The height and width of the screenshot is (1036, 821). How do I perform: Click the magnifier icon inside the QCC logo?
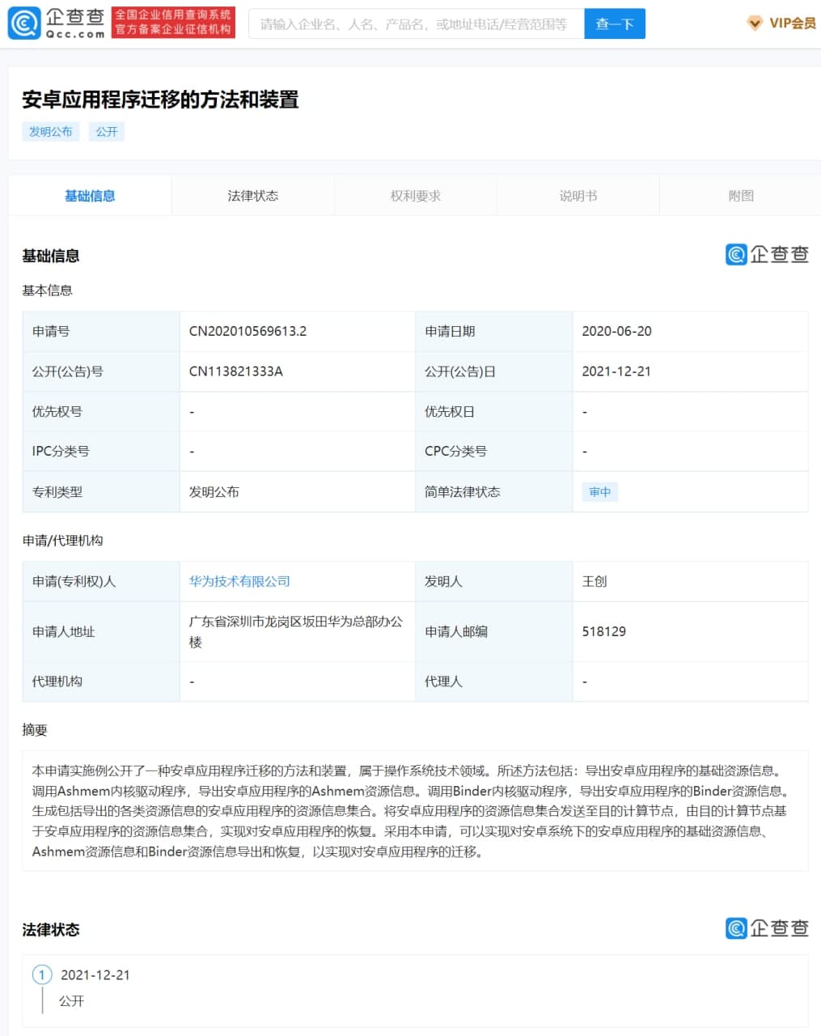pyautogui.click(x=24, y=23)
